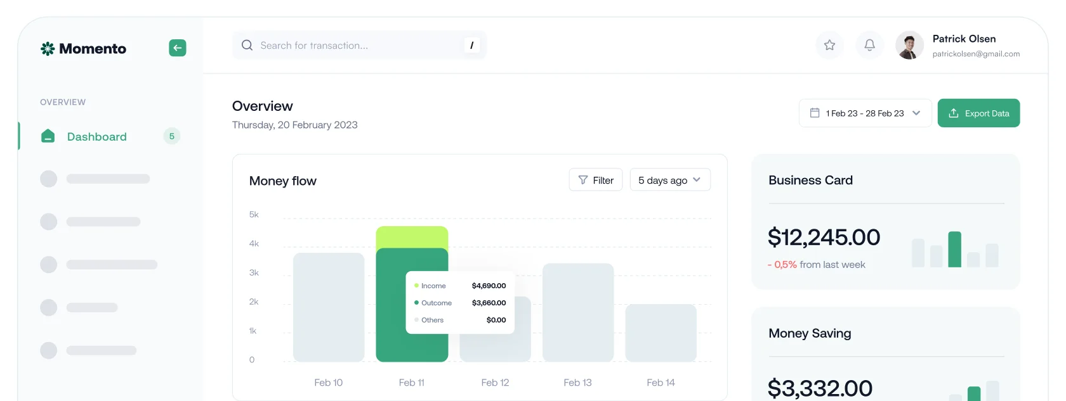
Task: Select the Feb 10 bar in chart
Action: 329,307
